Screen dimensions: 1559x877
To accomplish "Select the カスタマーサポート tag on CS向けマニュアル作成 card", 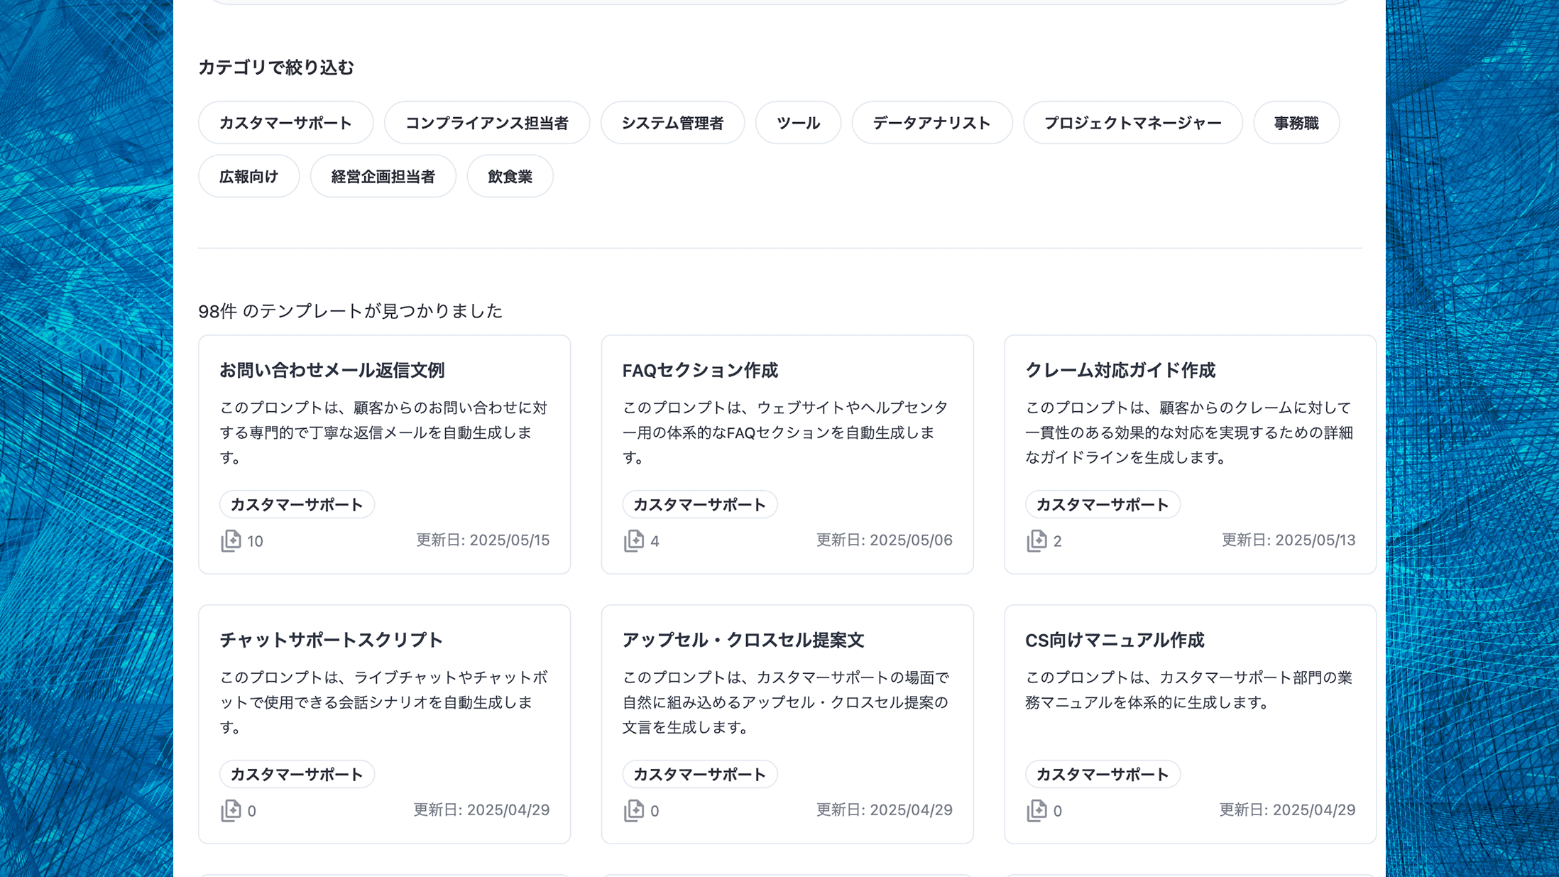I will [x=1102, y=774].
